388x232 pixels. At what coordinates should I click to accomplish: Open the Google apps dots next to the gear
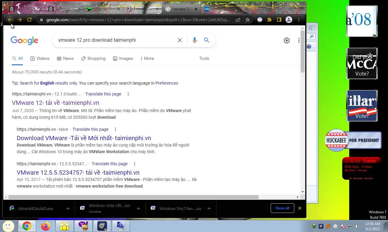click(x=299, y=40)
